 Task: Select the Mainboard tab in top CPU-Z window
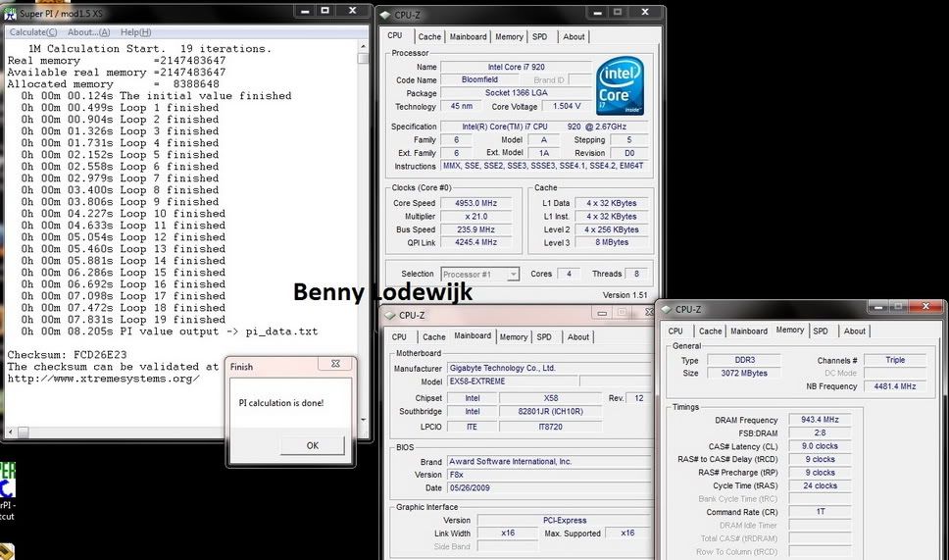coord(468,37)
